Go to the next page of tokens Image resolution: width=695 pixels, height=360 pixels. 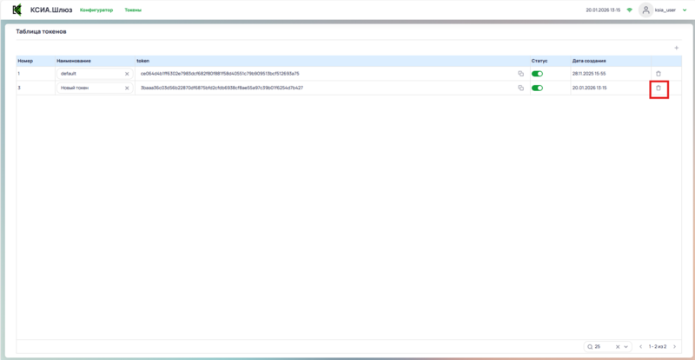click(x=674, y=346)
